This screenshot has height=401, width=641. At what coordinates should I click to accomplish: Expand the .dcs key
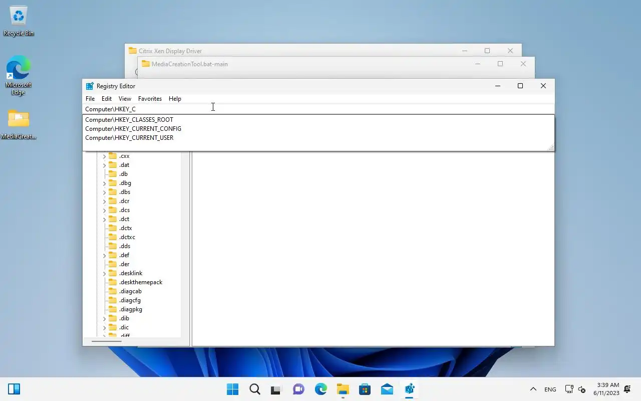(105, 211)
